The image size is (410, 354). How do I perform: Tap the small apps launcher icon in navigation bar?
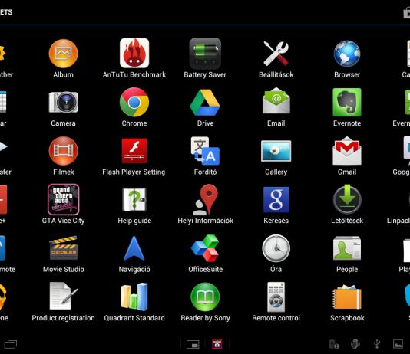point(193,345)
